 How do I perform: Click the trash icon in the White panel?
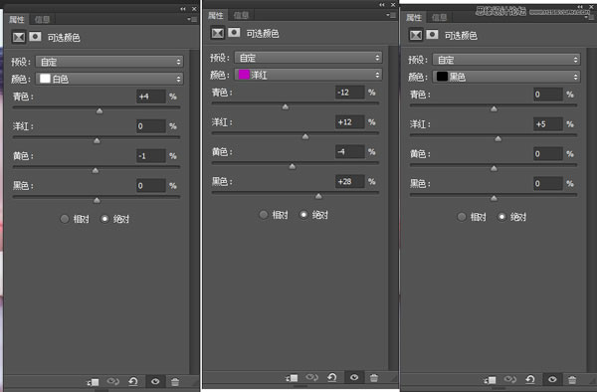(175, 381)
